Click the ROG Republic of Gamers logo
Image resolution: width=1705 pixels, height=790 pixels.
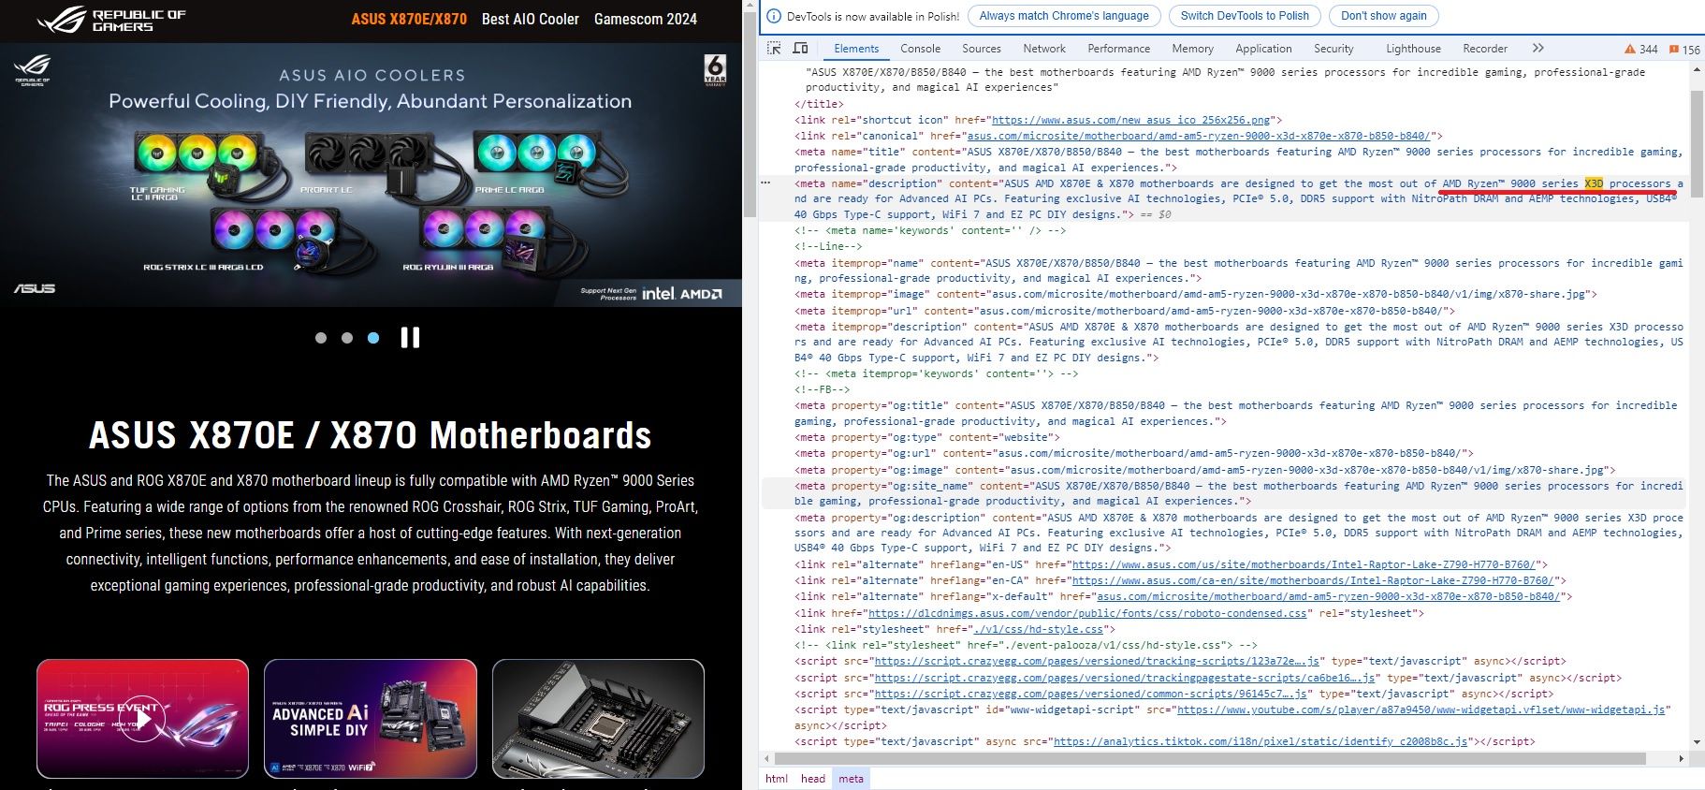click(111, 20)
